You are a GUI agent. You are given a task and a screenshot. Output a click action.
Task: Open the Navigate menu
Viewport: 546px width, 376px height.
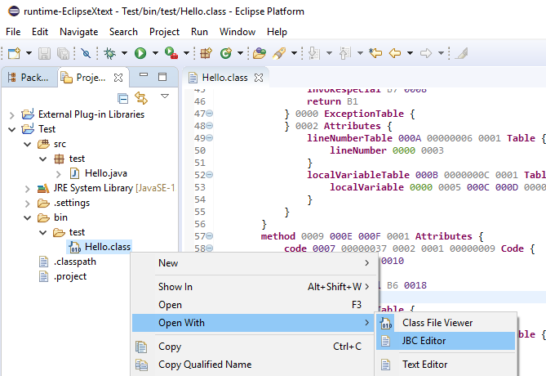(78, 32)
